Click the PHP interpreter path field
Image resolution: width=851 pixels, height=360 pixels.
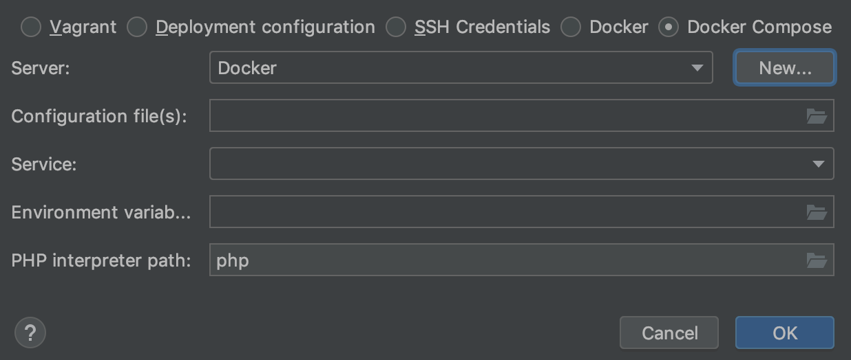click(x=506, y=260)
